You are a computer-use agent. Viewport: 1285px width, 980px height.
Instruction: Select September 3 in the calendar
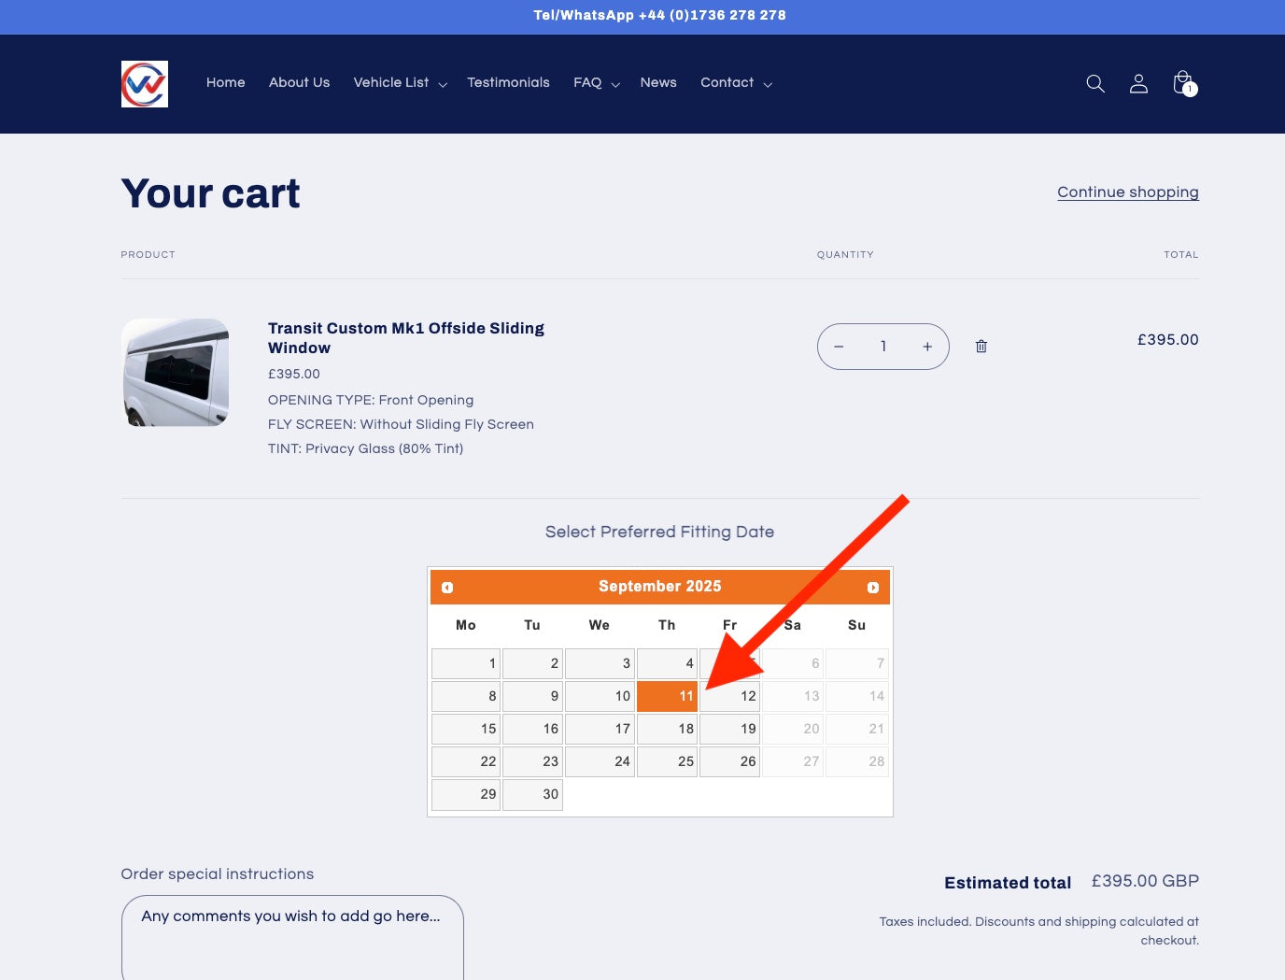[x=600, y=663]
